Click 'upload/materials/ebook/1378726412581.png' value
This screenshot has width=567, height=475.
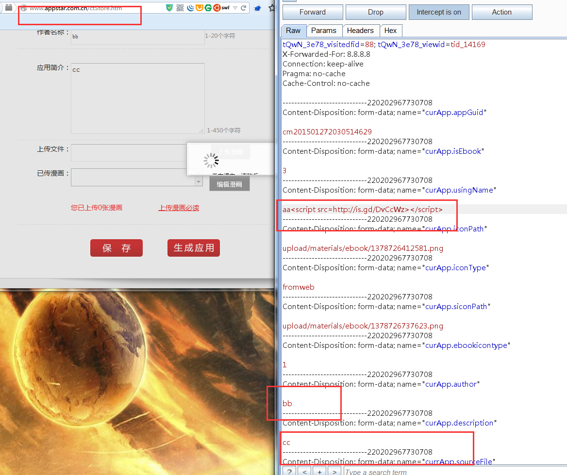(x=363, y=248)
